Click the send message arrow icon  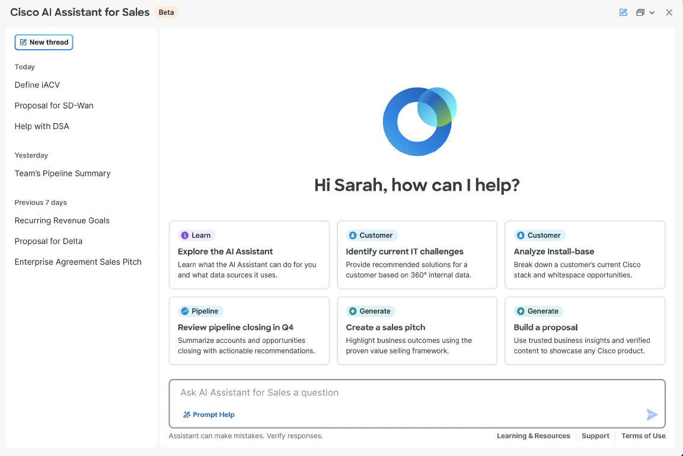[652, 415]
